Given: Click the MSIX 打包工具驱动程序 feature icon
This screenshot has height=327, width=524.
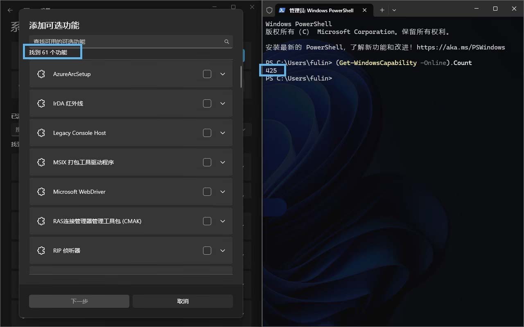Looking at the screenshot, I should [x=41, y=162].
